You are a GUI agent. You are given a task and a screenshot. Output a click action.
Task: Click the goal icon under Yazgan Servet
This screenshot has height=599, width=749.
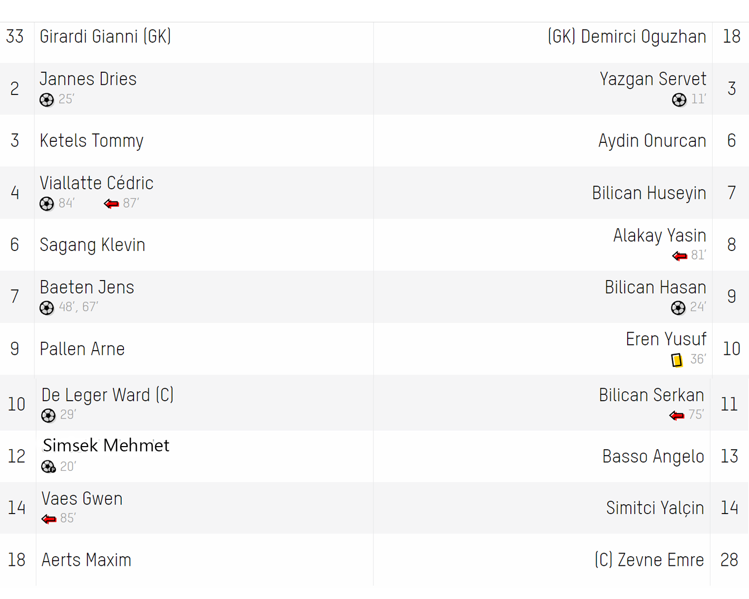(x=679, y=100)
